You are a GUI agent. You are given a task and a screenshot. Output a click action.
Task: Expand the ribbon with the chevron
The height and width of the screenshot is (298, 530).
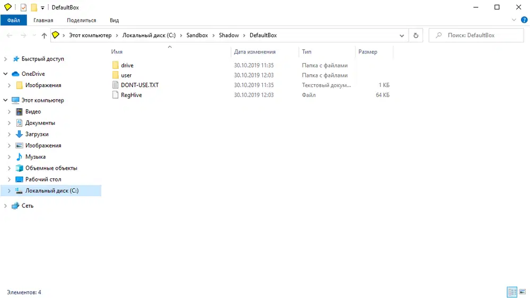click(x=514, y=20)
